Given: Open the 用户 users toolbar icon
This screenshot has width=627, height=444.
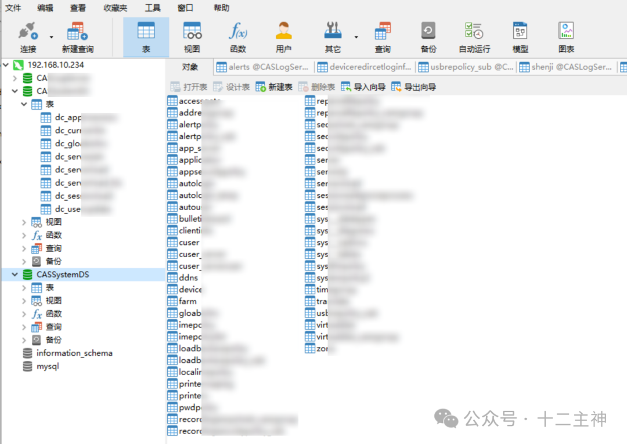Looking at the screenshot, I should (x=283, y=37).
